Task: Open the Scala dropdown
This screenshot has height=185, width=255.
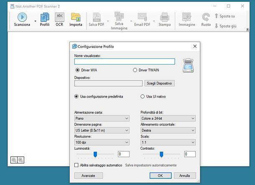Action: [168, 142]
